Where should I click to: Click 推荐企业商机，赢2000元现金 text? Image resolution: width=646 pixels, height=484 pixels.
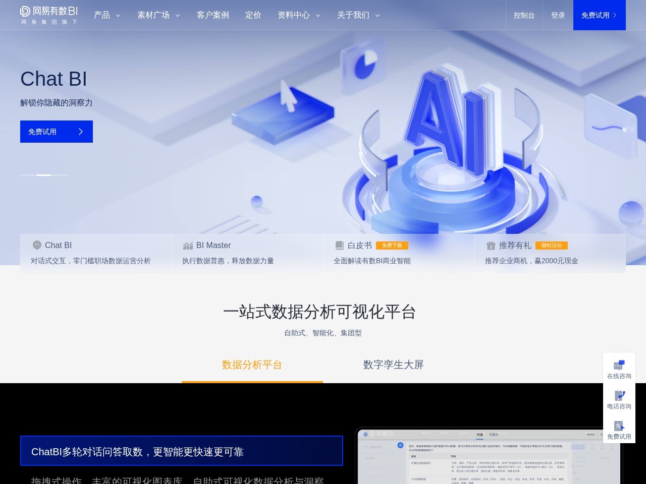tap(532, 261)
